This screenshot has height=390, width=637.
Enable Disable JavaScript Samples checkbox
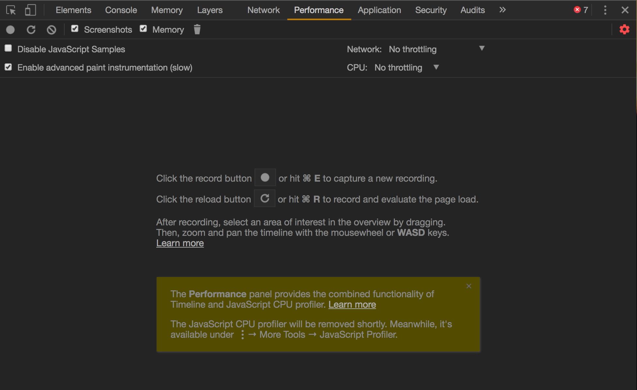(x=8, y=49)
